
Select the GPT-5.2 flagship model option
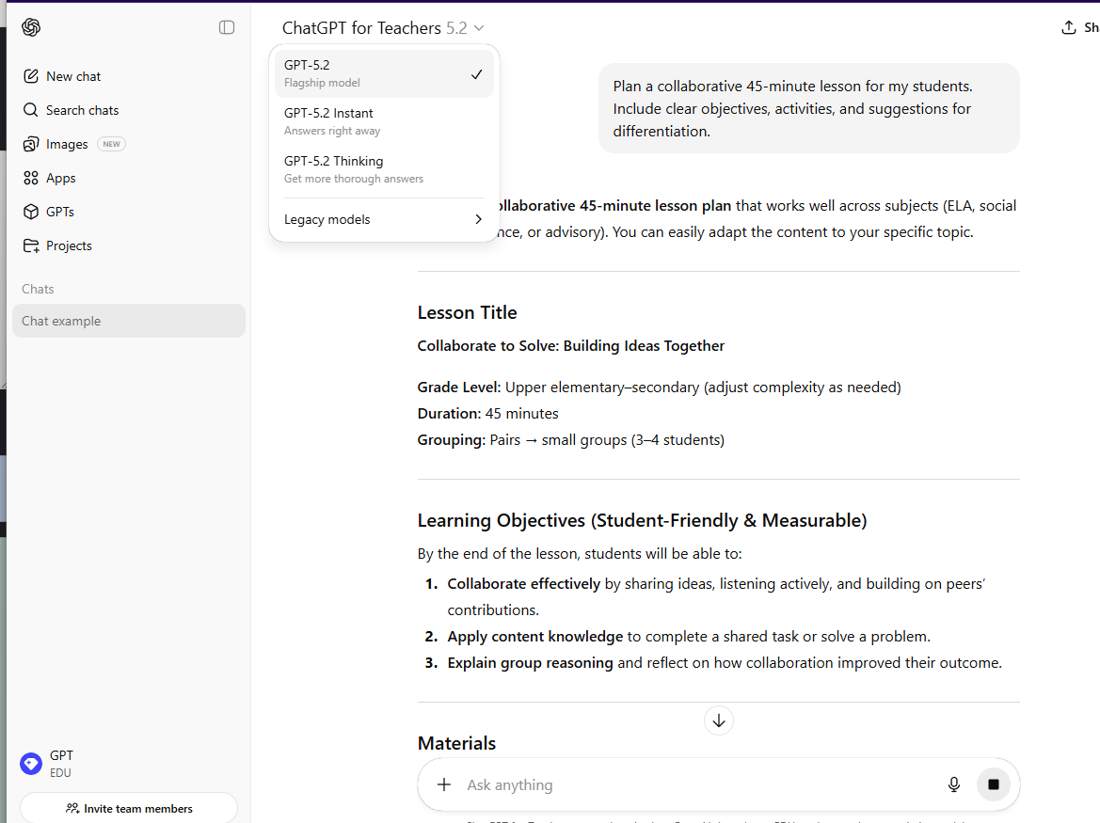(383, 73)
